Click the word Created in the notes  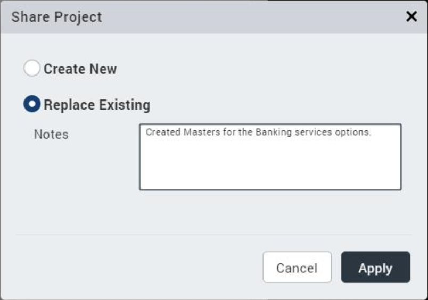point(163,132)
